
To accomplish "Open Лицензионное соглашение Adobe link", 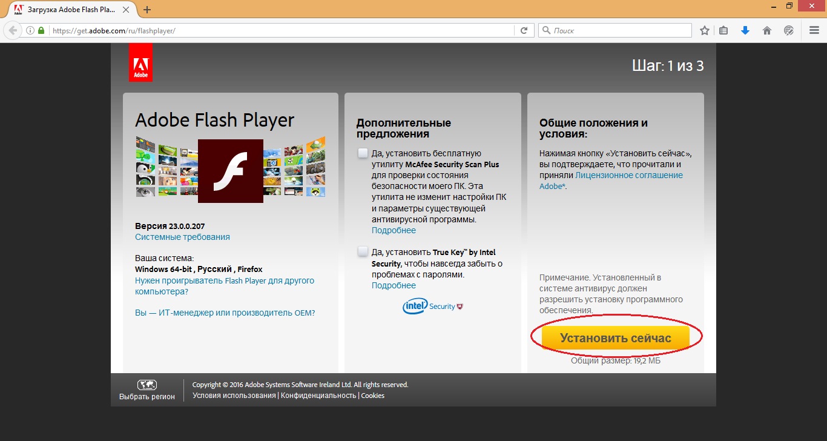I will [x=611, y=181].
